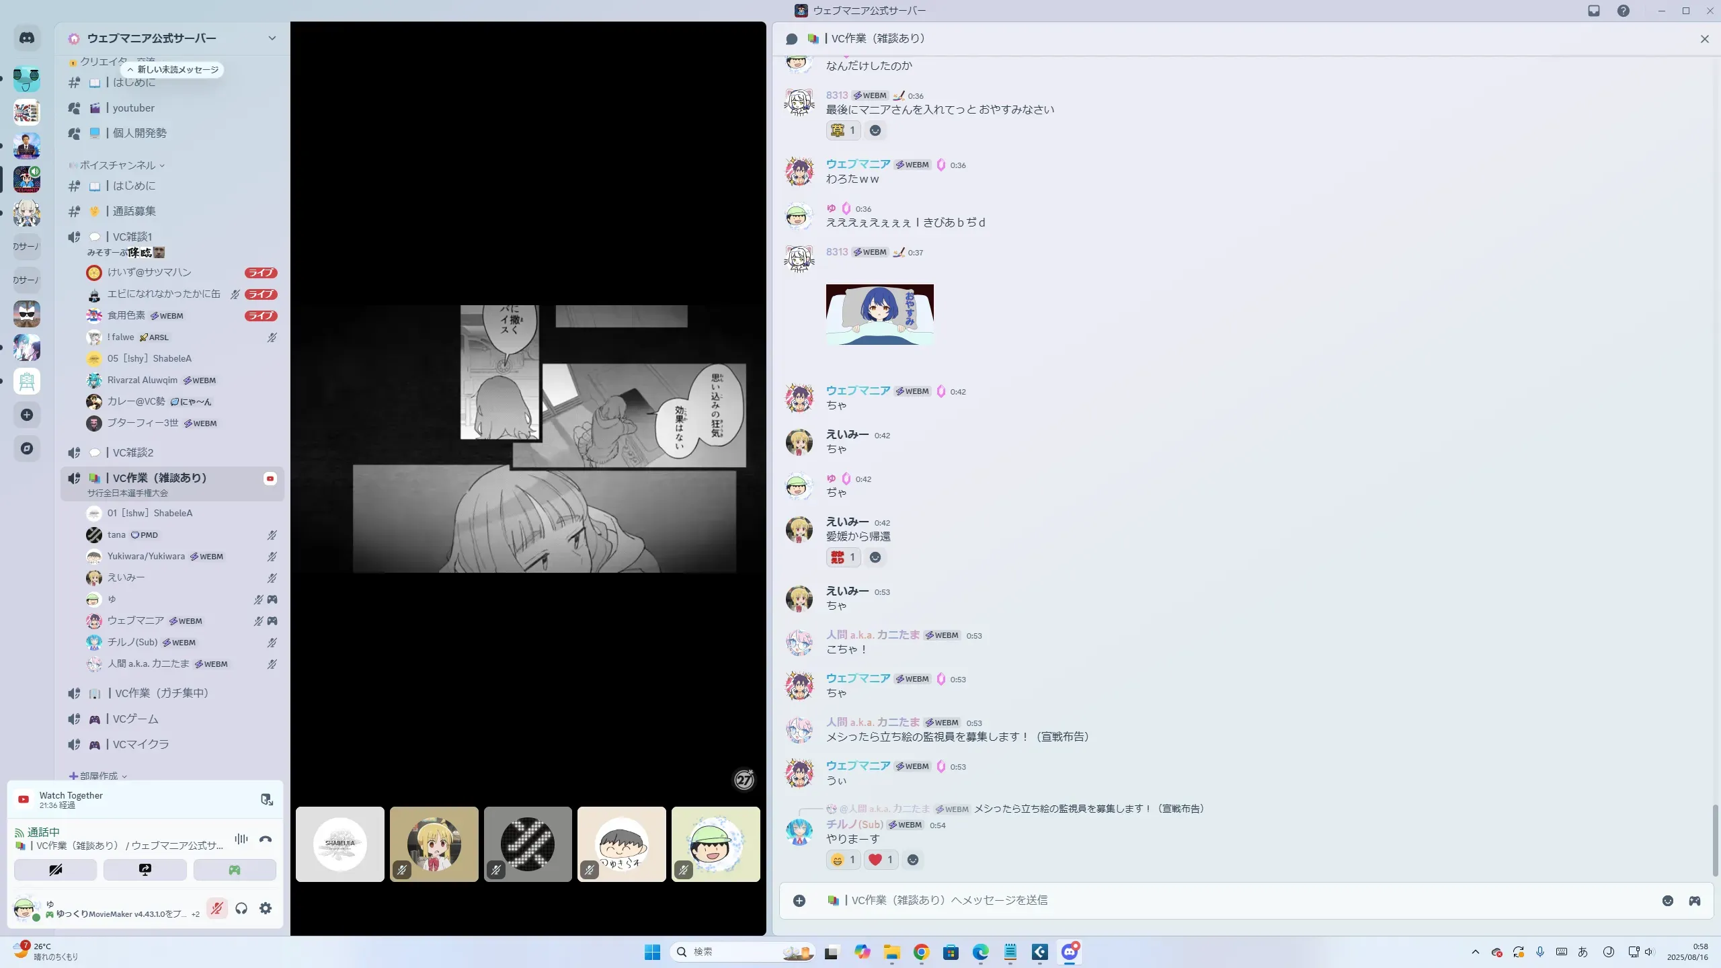Toggle headphone deafen
1721x968 pixels.
coord(241,909)
